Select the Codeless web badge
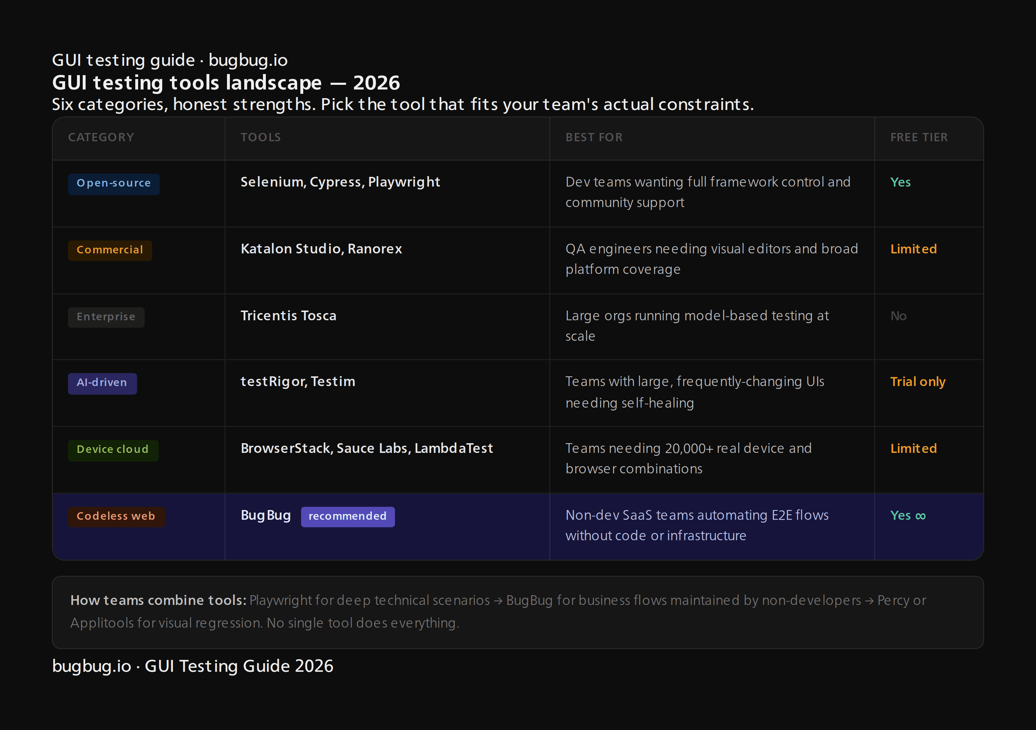Viewport: 1036px width, 730px height. pos(116,517)
